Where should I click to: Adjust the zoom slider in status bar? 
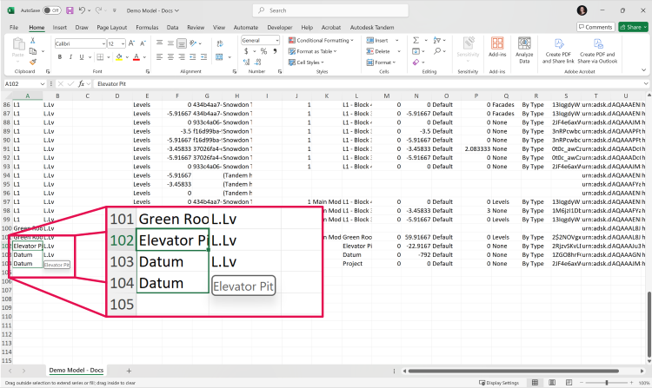pyautogui.click(x=607, y=383)
